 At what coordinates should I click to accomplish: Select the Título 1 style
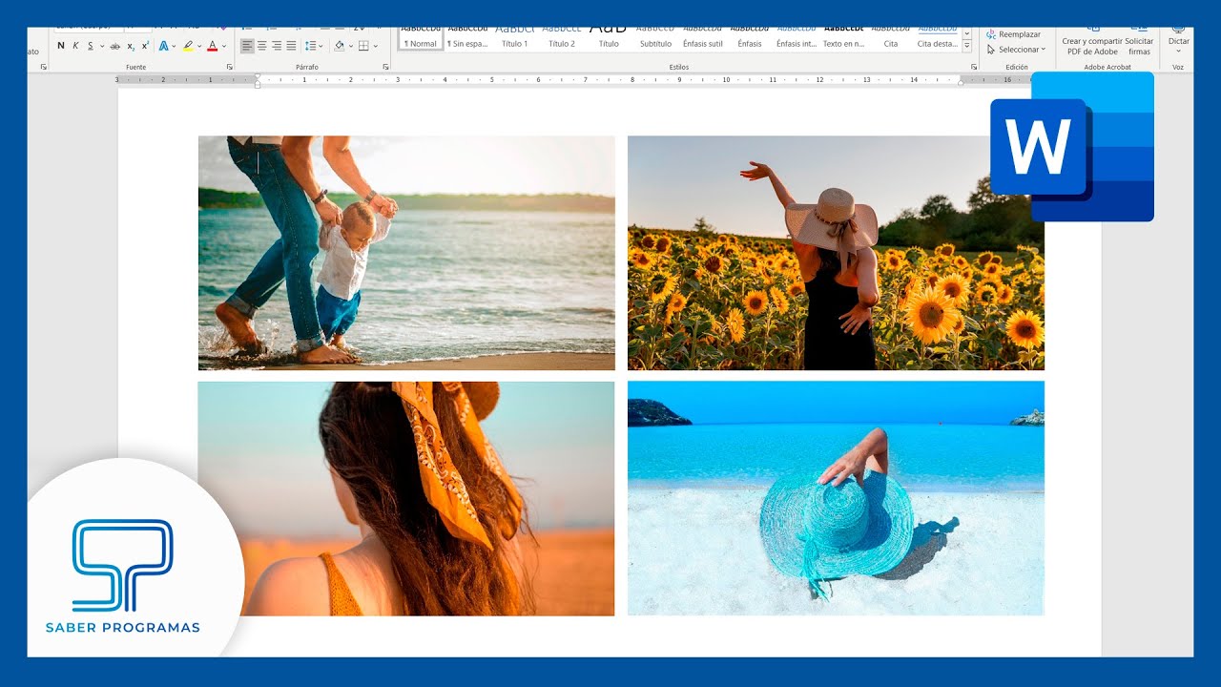tap(514, 38)
